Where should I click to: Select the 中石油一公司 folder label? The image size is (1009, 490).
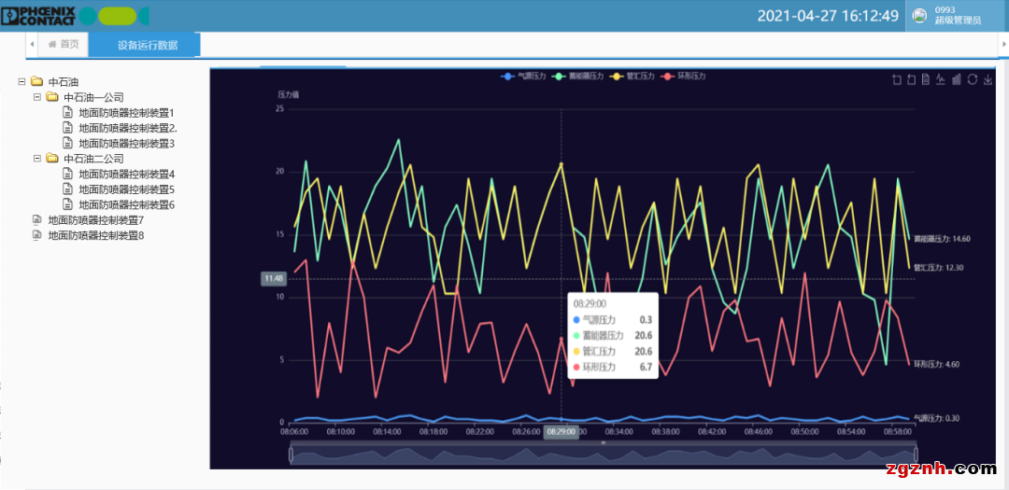click(x=94, y=98)
